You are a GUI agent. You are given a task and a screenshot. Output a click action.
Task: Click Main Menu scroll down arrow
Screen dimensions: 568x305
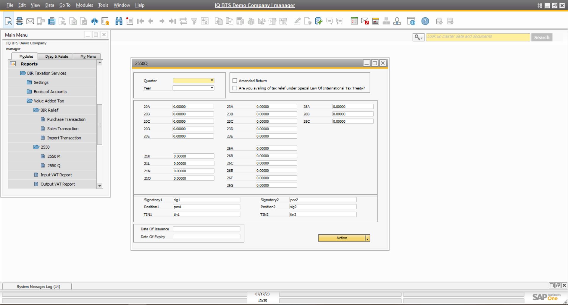(x=100, y=186)
